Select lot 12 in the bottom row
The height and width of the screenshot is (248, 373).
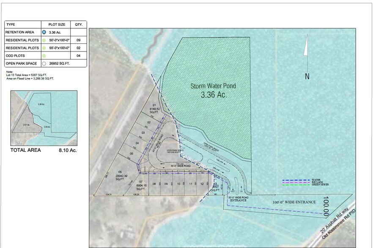(x=202, y=184)
